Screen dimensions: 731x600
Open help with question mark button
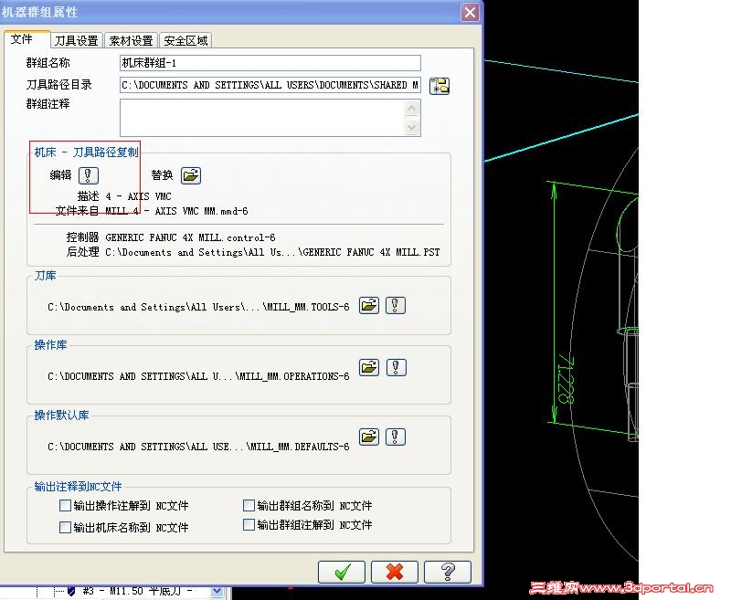448,572
